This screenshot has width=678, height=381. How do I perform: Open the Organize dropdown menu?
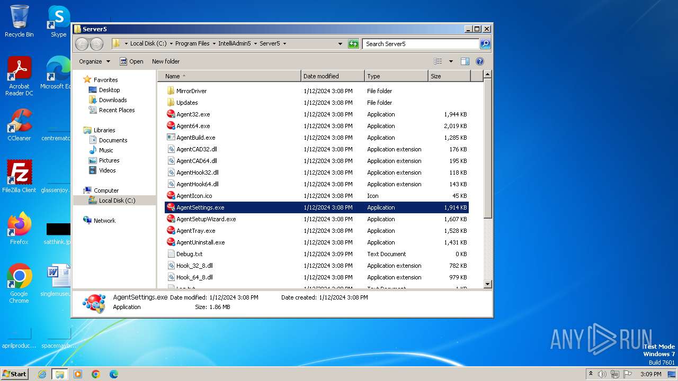(94, 61)
